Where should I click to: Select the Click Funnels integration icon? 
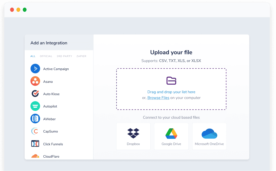35,144
